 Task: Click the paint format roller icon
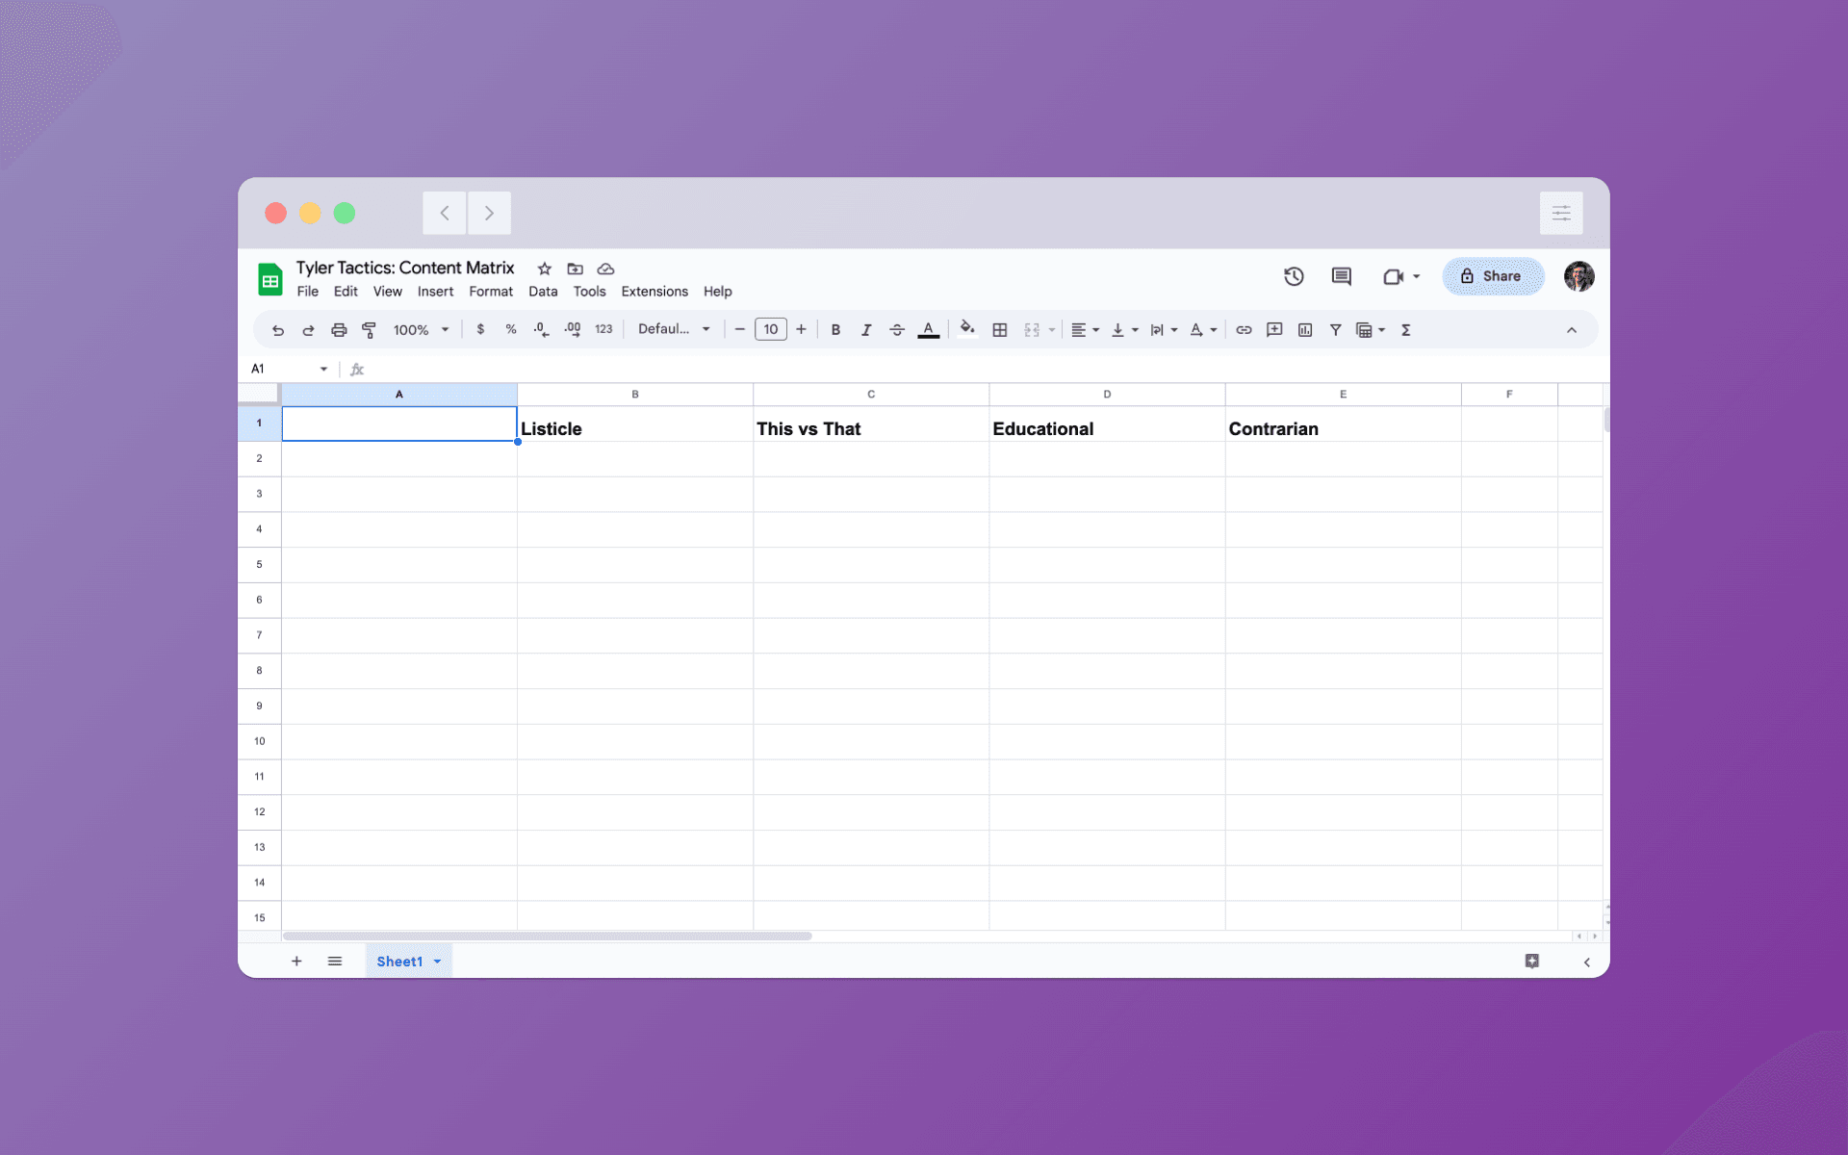click(x=369, y=330)
